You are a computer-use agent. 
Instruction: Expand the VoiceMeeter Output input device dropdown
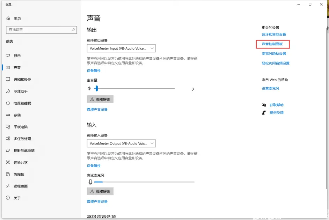point(121,144)
